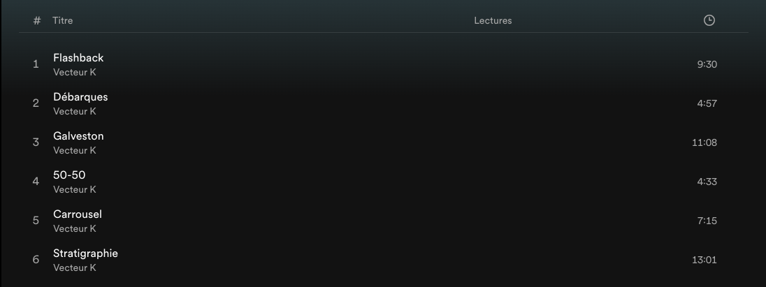Click the 9:30 duration of Flashback
The image size is (766, 287).
pyautogui.click(x=707, y=64)
